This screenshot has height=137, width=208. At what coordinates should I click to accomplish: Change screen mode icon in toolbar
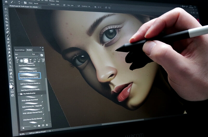click(12, 95)
